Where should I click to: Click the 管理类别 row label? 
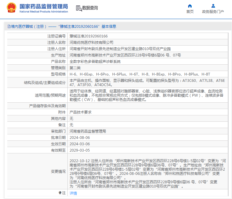[x=58, y=68]
